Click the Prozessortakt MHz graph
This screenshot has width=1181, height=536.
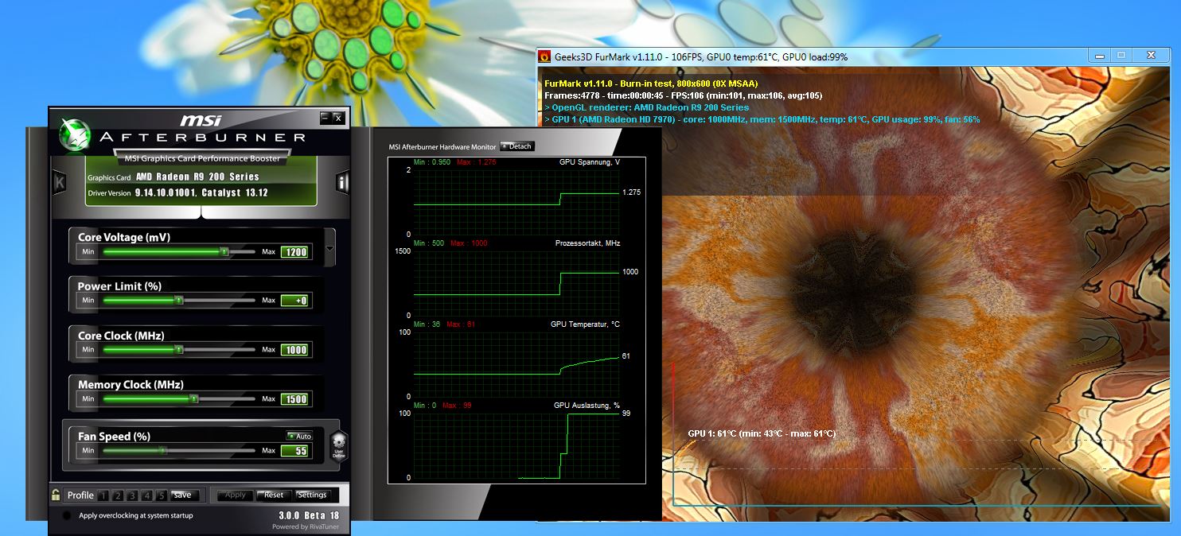pyautogui.click(x=516, y=283)
